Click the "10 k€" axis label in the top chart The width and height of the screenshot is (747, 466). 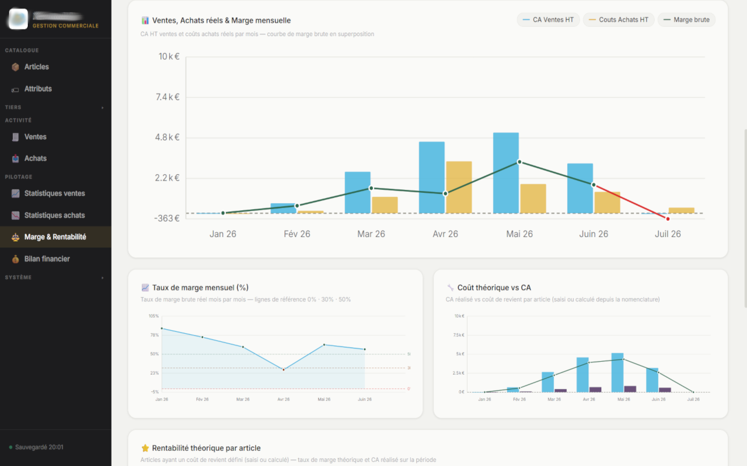(x=169, y=57)
